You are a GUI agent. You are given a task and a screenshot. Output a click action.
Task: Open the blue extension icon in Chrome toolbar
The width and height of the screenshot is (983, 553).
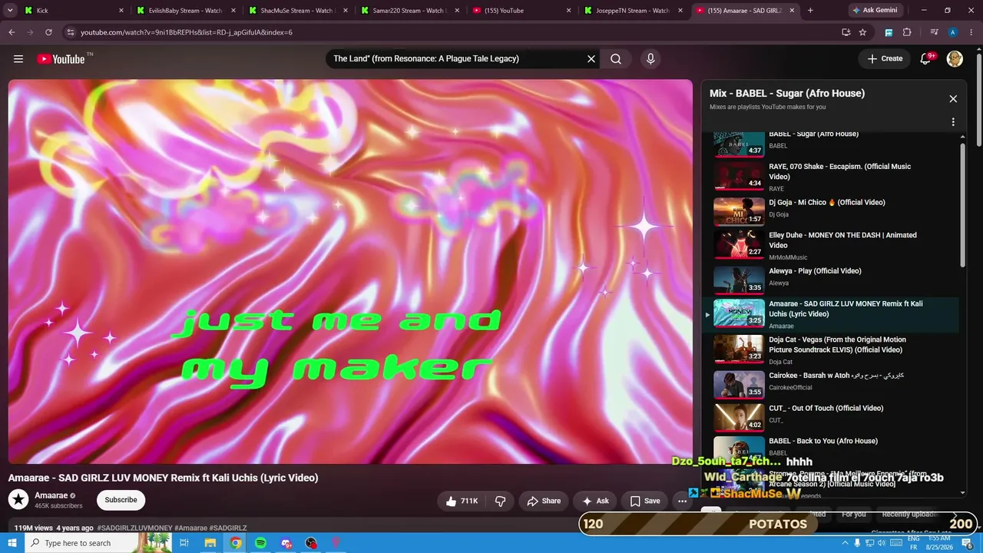(x=889, y=32)
